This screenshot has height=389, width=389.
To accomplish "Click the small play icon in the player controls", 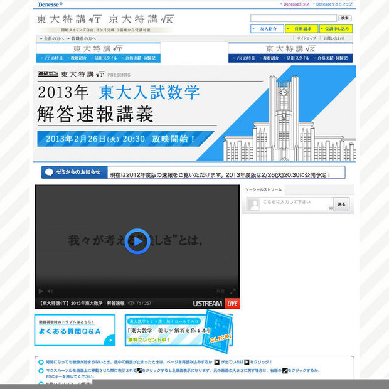I will [x=41, y=291].
